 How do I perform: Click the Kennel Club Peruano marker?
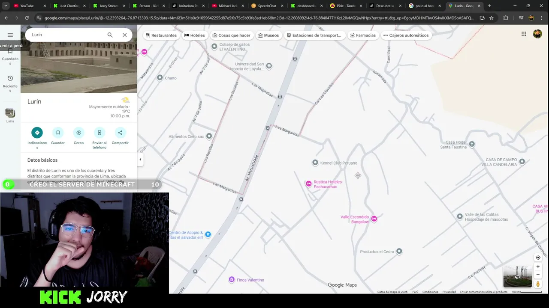tap(315, 163)
